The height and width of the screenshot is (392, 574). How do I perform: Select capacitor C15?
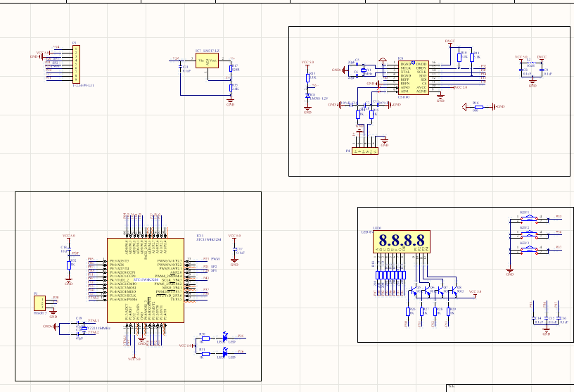pos(547,318)
